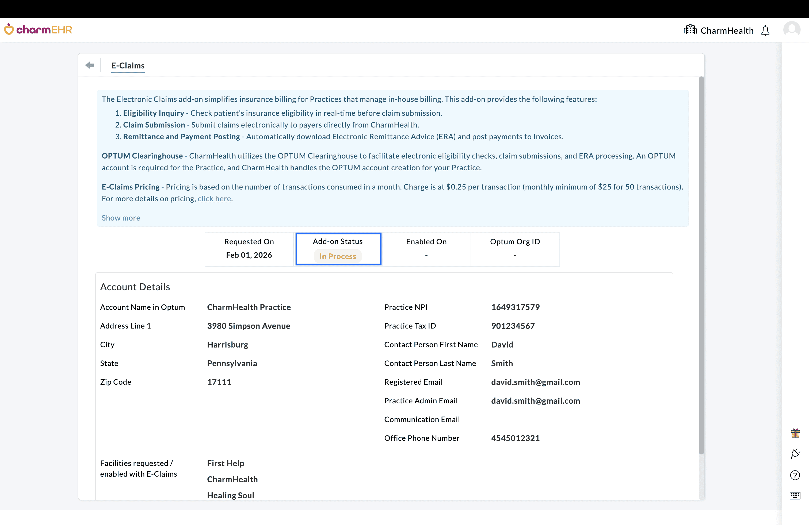
Task: Click the contact last name Smith
Action: [502, 363]
